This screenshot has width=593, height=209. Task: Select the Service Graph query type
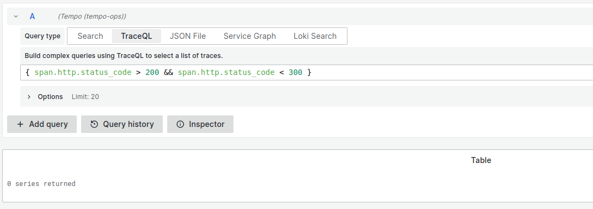point(249,36)
